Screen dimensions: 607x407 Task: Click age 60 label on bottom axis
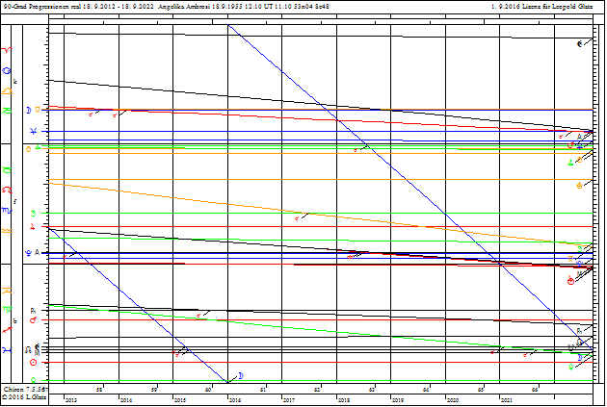(x=208, y=390)
